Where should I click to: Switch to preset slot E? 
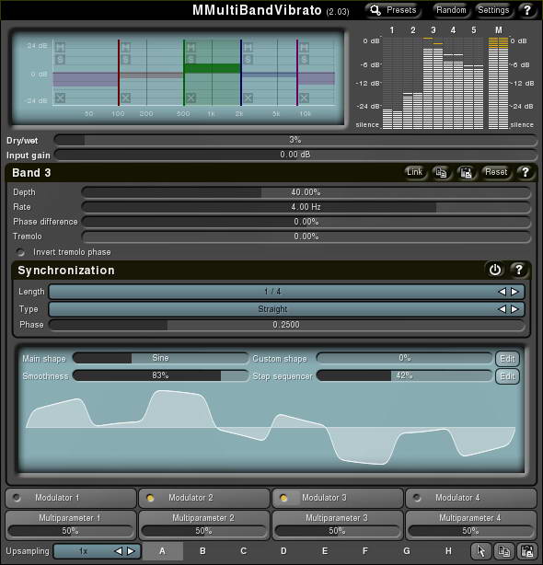(325, 551)
